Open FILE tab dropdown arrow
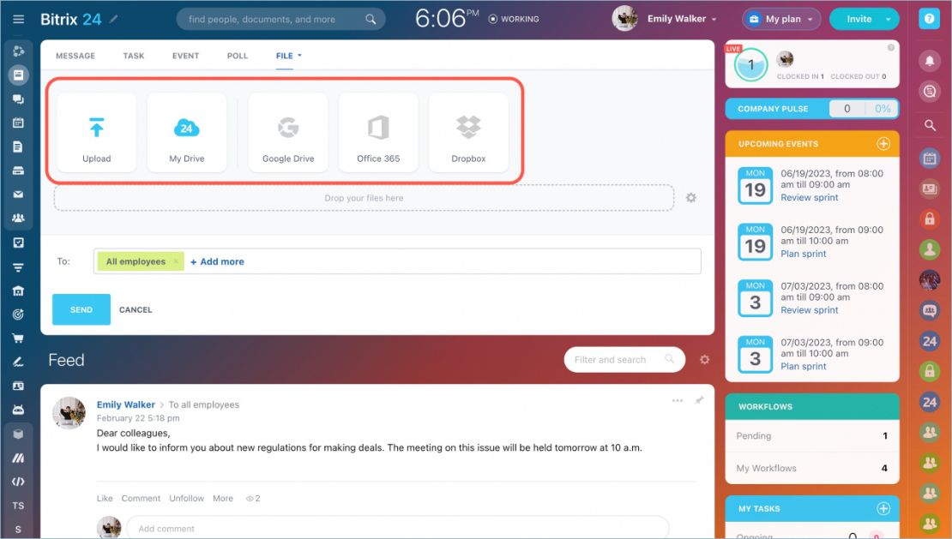This screenshot has height=539, width=952. coord(299,55)
